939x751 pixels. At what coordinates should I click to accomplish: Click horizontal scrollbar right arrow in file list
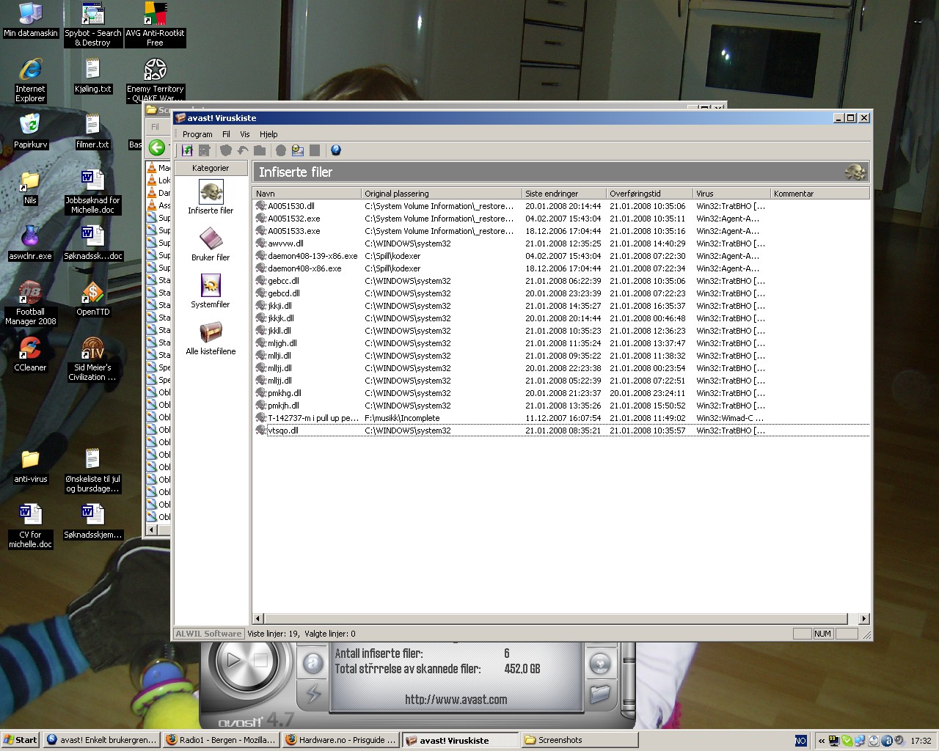point(863,618)
